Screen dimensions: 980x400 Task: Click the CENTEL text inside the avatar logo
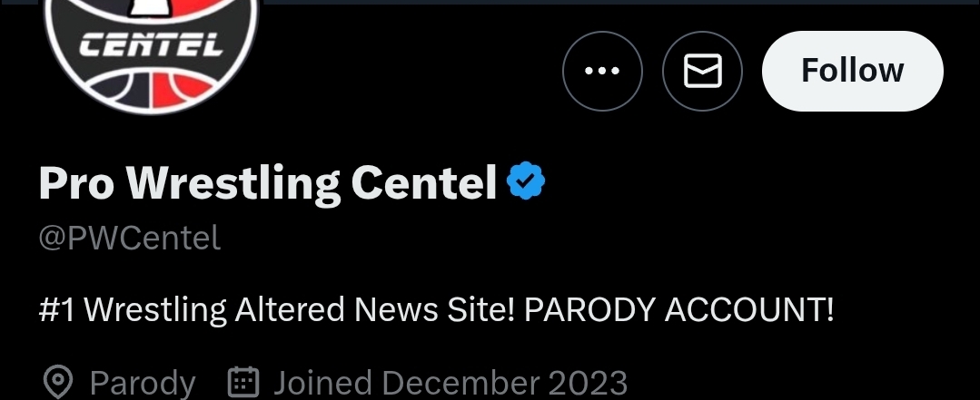tap(151, 44)
